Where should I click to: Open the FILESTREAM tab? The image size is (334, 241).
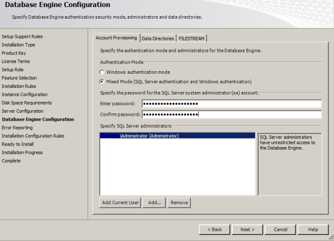click(x=191, y=38)
